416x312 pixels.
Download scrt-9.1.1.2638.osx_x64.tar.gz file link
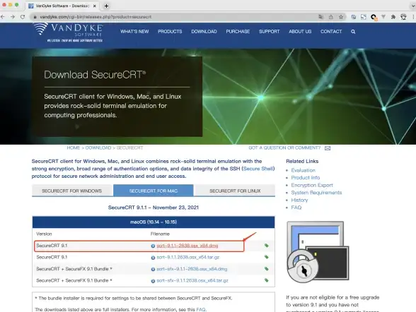coord(188,257)
